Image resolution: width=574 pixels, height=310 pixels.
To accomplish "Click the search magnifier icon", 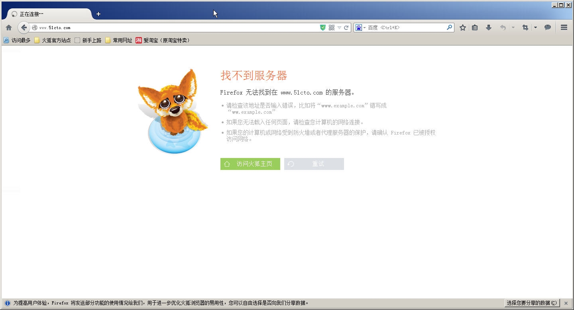I will click(x=449, y=28).
